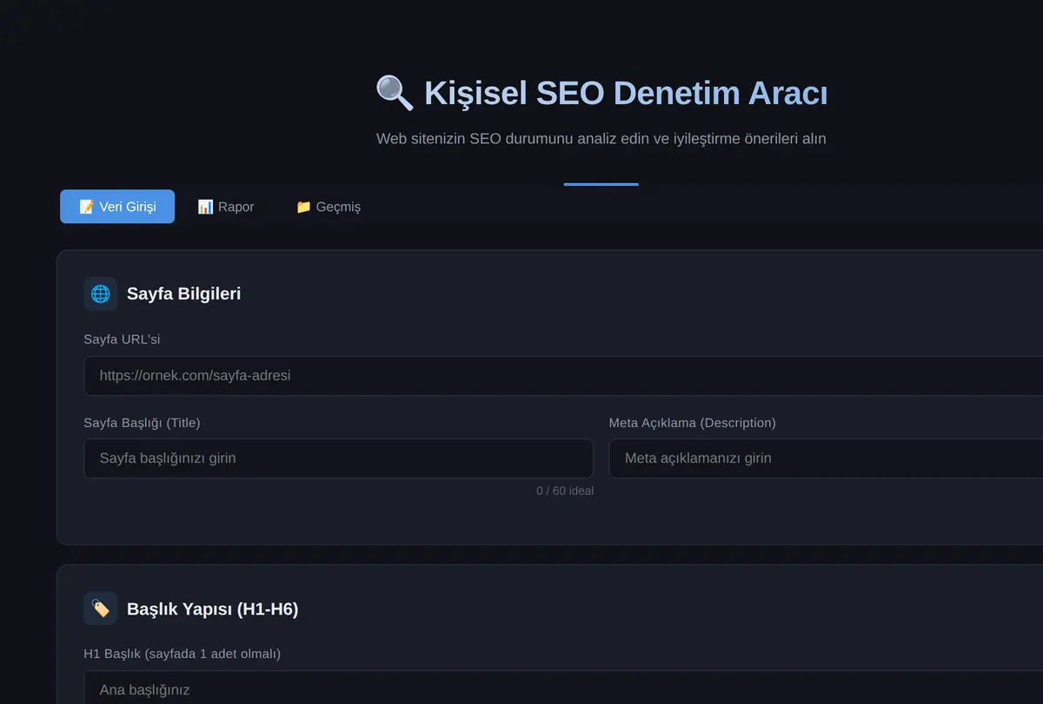The height and width of the screenshot is (704, 1043).
Task: Click the 'H1 Başlık (sayfada 1 adet olmalı)' label
Action: click(183, 654)
